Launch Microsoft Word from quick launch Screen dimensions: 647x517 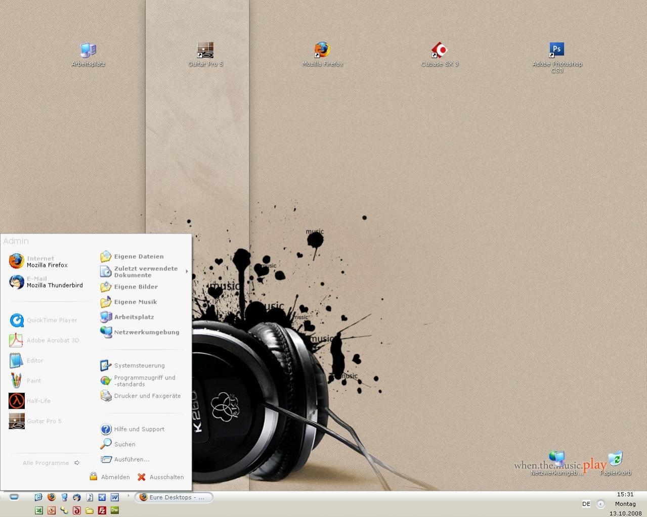click(x=114, y=497)
